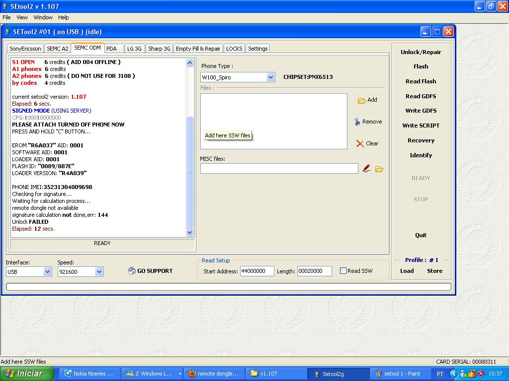This screenshot has height=381, width=509.
Task: Open the remote dongle Firefox taskbar item
Action: pyautogui.click(x=214, y=374)
